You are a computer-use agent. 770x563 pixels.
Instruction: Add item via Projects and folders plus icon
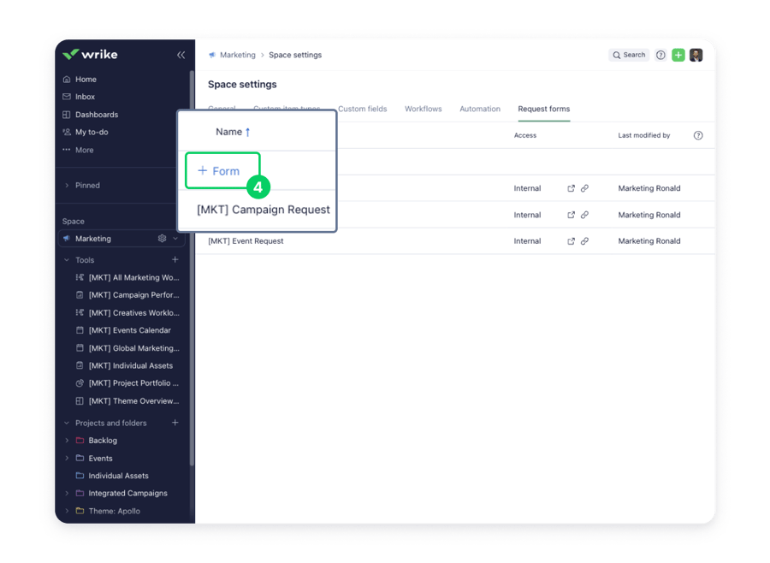(x=175, y=423)
